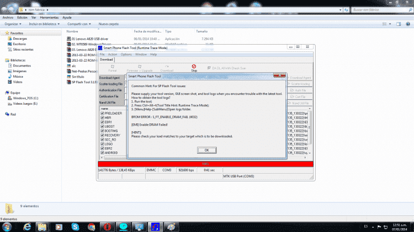The height and width of the screenshot is (232, 414).
Task: Open the Paint taskbar icon
Action: [x=171, y=227]
